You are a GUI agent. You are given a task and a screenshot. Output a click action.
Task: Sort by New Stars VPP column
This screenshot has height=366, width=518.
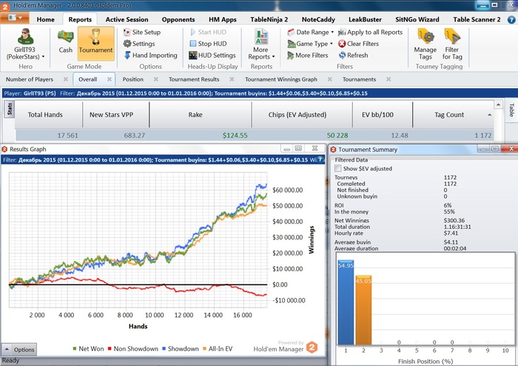115,115
